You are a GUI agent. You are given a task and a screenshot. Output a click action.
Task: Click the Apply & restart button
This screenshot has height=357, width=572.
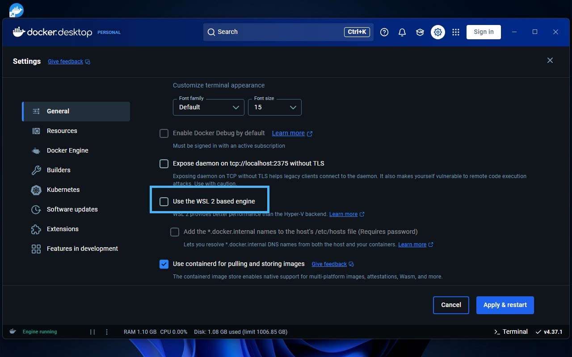coord(505,305)
